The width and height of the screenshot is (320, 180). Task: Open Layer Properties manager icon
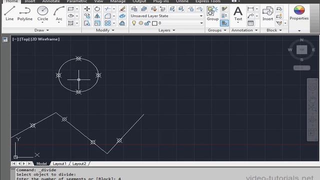click(x=134, y=9)
